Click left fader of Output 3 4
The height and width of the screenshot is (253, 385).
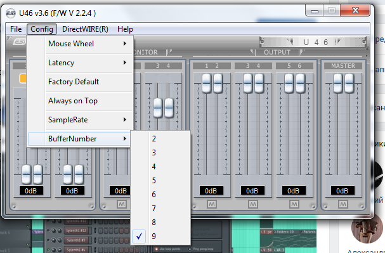point(247,84)
